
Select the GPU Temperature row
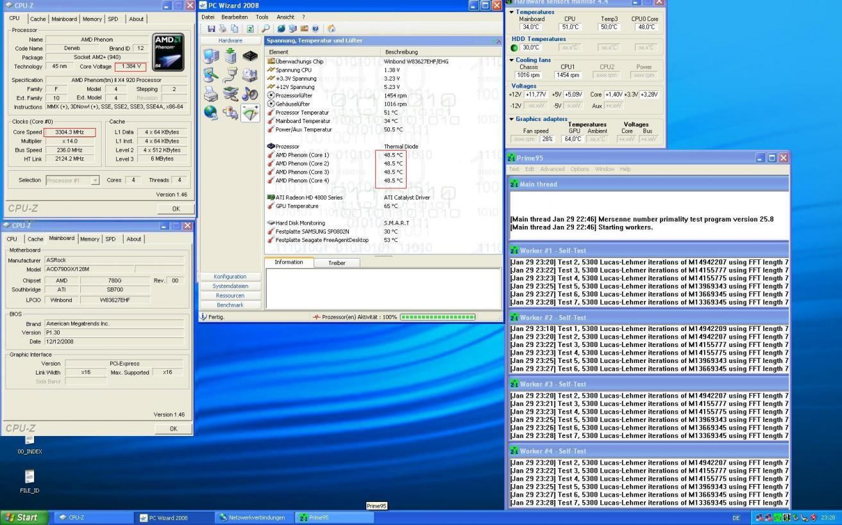pos(383,206)
